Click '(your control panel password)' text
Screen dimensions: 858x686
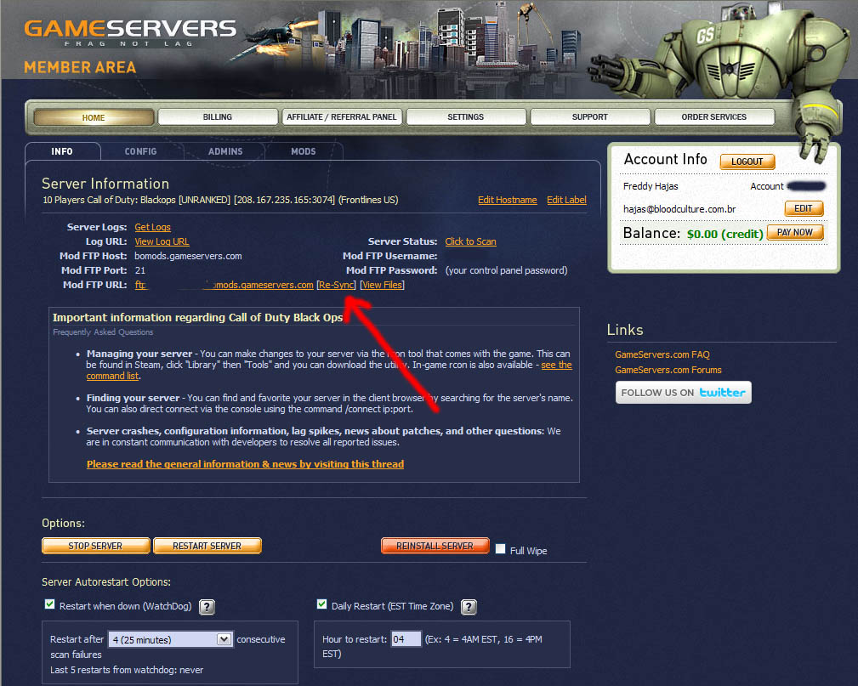tap(506, 270)
